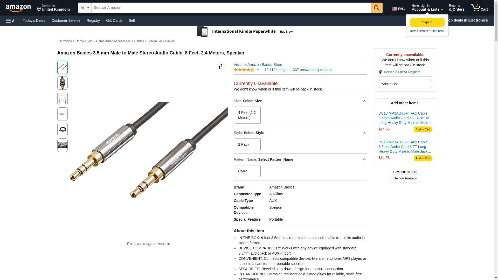Click the Search Amazon input field
Viewport: 498px width, 280px height.
(231, 8)
